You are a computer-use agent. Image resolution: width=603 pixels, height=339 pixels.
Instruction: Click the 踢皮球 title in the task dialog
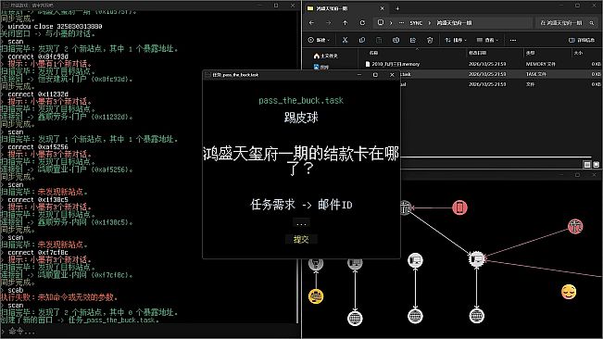[301, 118]
